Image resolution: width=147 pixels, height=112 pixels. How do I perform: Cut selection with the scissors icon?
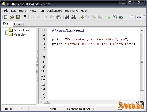[46, 17]
